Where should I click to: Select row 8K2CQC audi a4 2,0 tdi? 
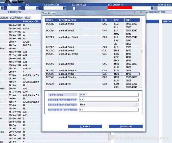point(92,24)
